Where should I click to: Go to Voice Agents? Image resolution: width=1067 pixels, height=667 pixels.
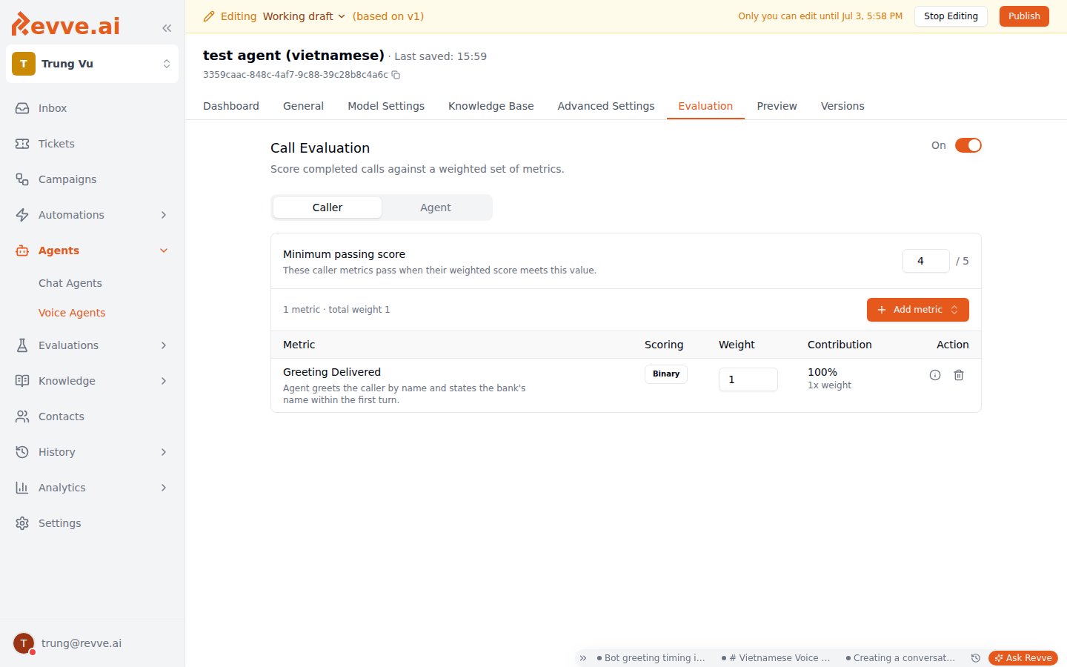click(72, 313)
